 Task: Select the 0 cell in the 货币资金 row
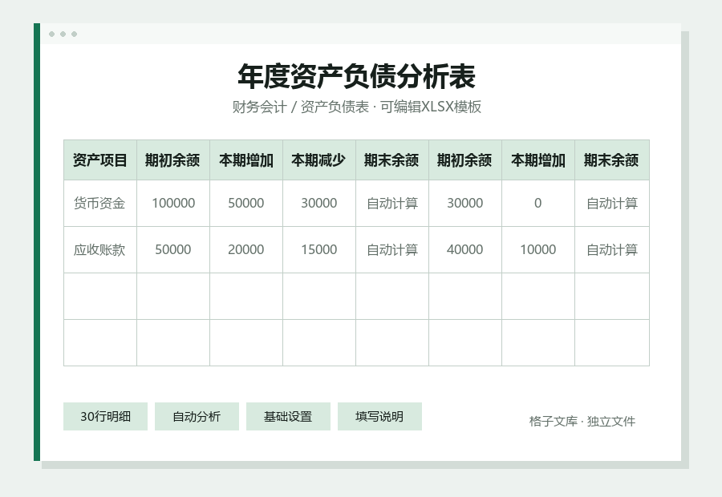click(x=538, y=203)
